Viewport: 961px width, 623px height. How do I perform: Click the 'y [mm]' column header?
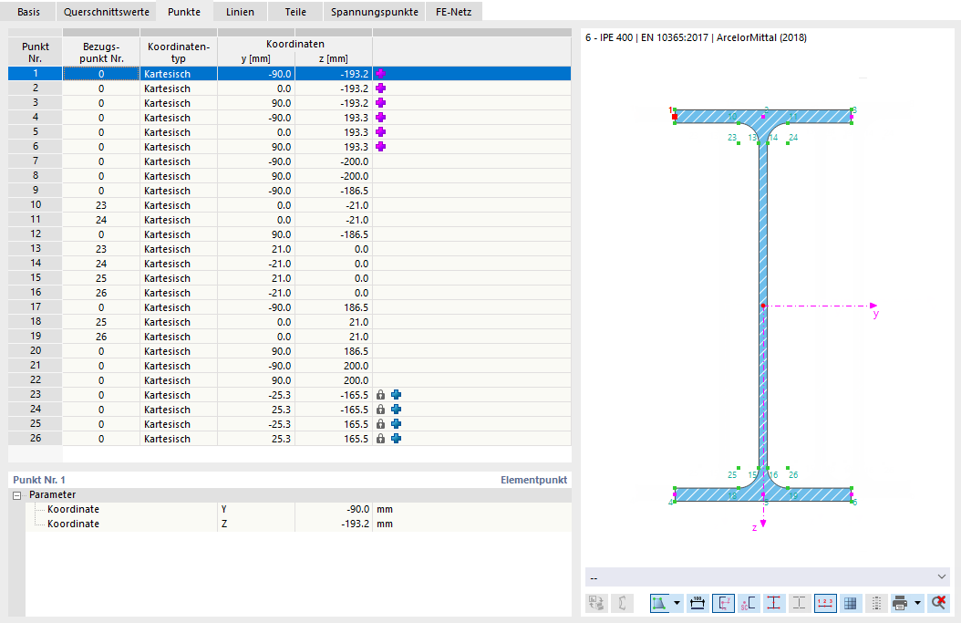[256, 59]
